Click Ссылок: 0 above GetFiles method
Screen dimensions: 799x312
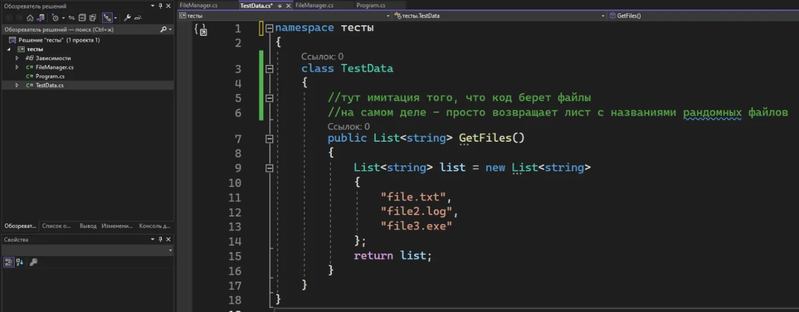(349, 127)
